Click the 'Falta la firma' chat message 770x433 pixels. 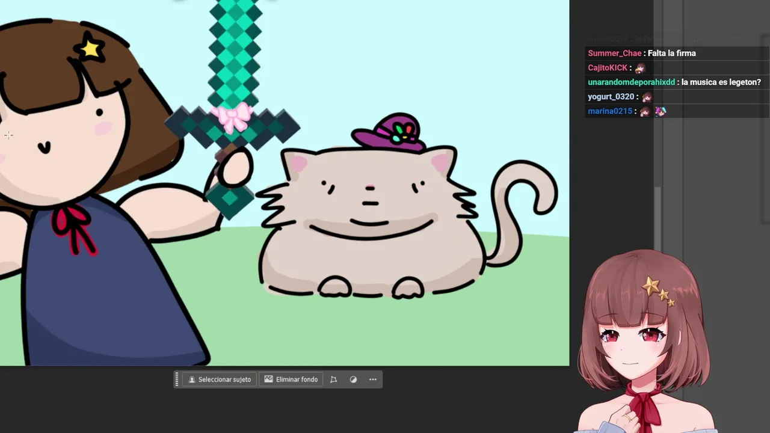(672, 54)
